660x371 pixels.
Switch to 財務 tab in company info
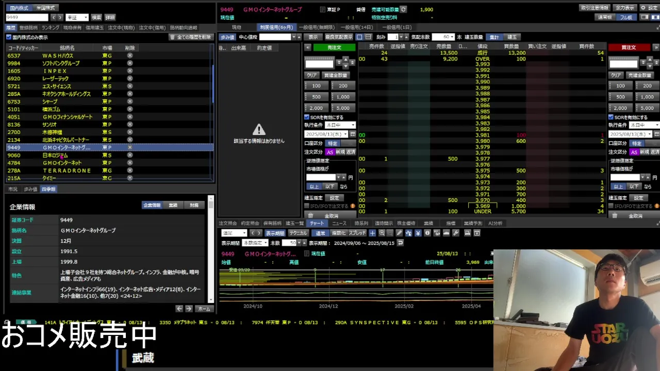pyautogui.click(x=194, y=205)
